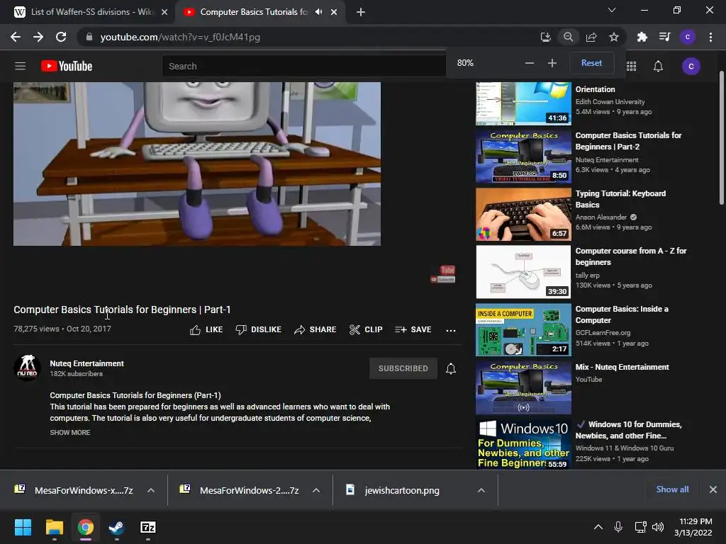The image size is (726, 544).
Task: Switch to the Waffen-SS divisions Wikipedia tab
Action: point(91,12)
